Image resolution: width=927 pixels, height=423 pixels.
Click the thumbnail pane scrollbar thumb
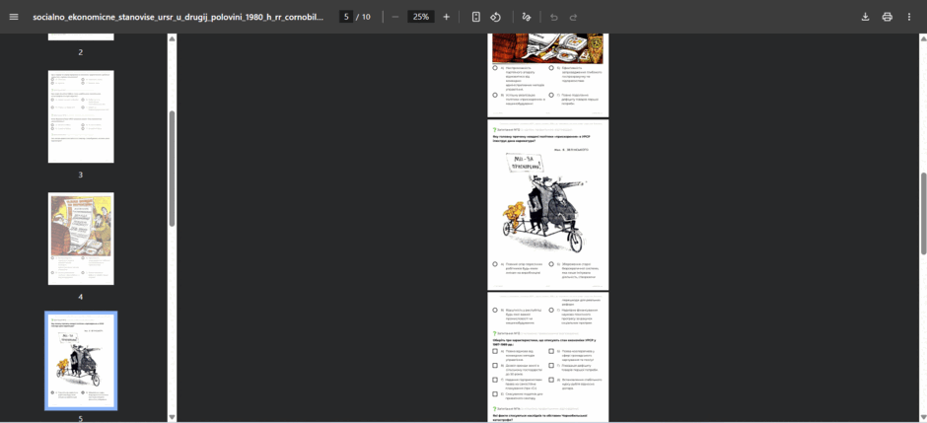point(172,168)
